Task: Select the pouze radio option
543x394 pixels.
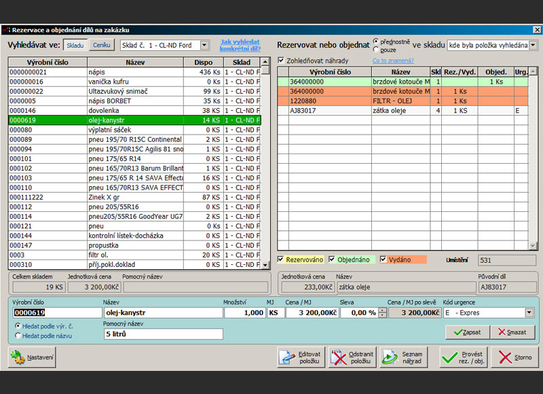Action: (376, 50)
